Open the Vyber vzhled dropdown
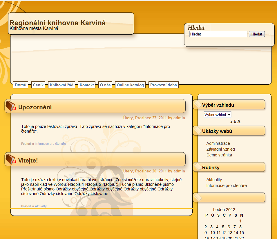 click(218, 115)
